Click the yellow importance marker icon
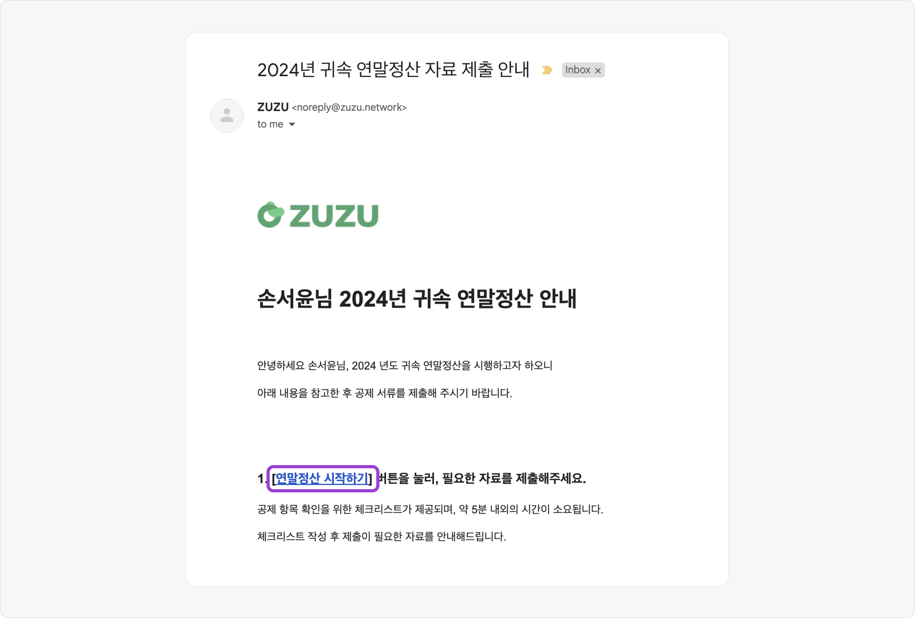Screen dimensions: 915x618 point(546,70)
